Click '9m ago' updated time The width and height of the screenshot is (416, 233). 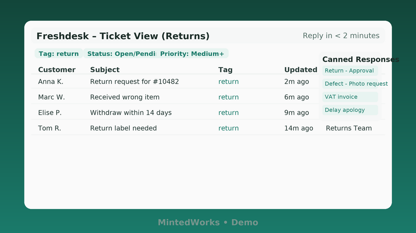point(297,113)
